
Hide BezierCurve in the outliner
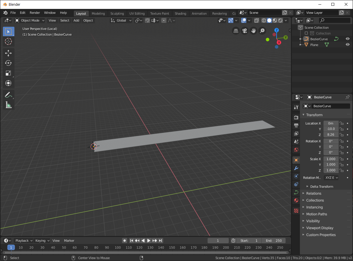[348, 39]
